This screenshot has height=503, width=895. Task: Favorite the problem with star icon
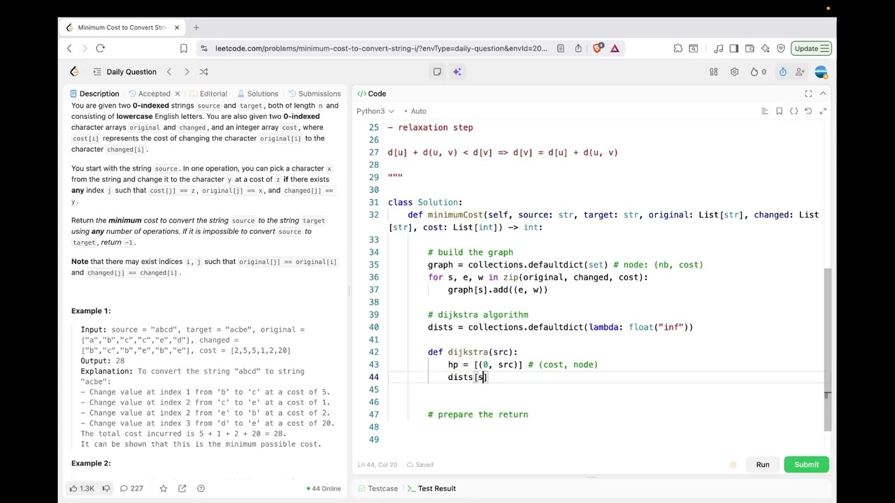[x=163, y=488]
